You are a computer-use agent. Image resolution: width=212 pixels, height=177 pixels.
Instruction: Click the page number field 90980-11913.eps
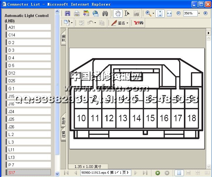click(x=106, y=173)
